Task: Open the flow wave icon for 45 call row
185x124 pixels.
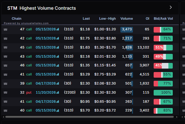Action: [5, 47]
